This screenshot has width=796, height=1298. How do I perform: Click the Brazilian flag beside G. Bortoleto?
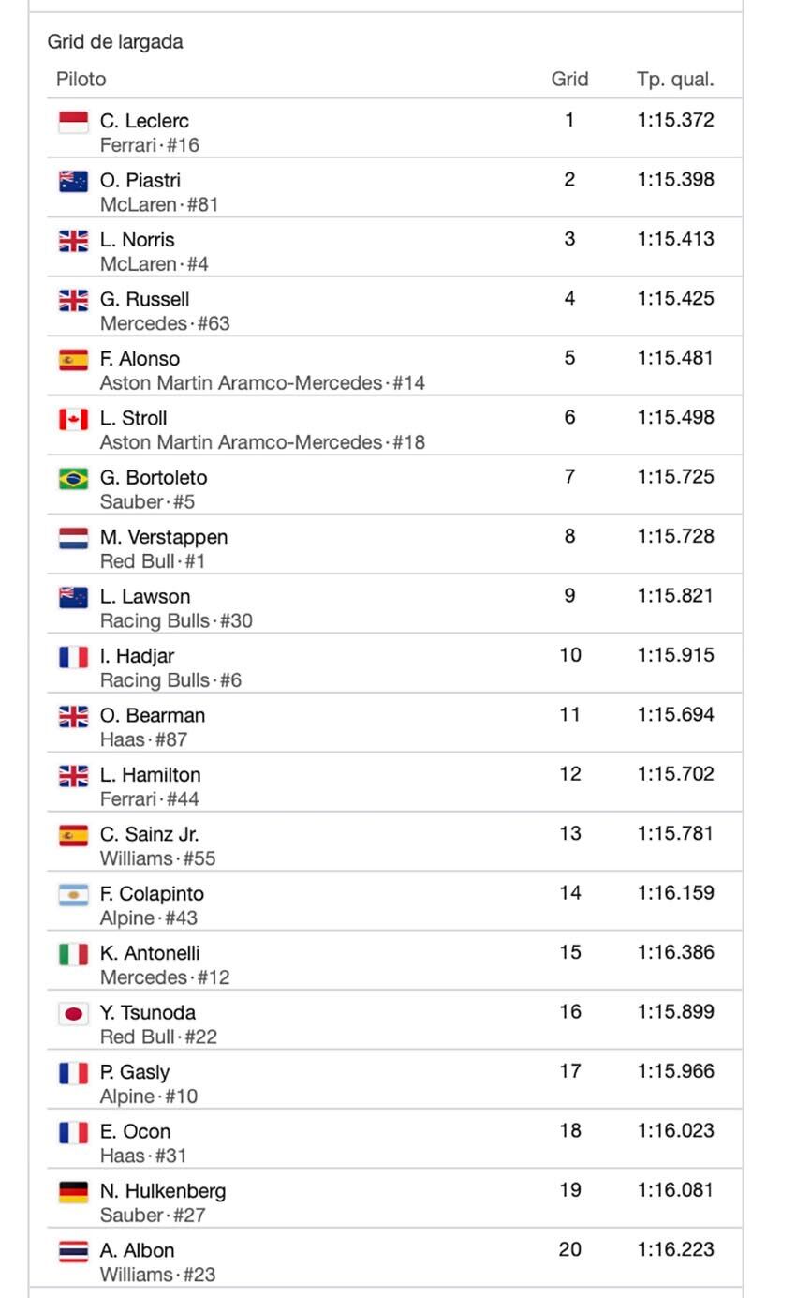tap(73, 479)
